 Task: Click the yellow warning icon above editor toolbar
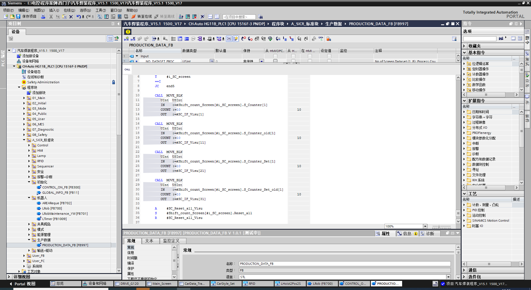[128, 32]
